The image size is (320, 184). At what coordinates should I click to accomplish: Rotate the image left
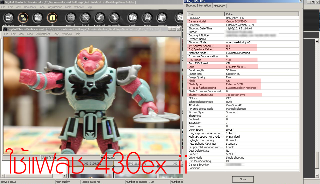[99, 18]
